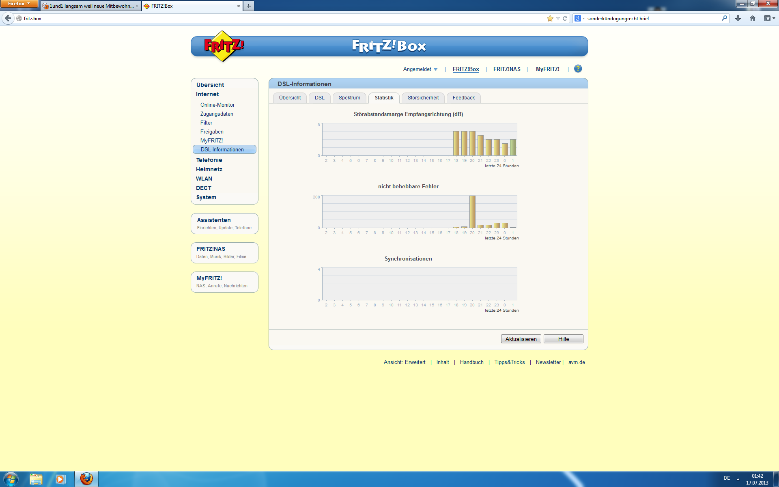This screenshot has height=487, width=779.
Task: Click the blue help question mark icon
Action: pyautogui.click(x=578, y=69)
